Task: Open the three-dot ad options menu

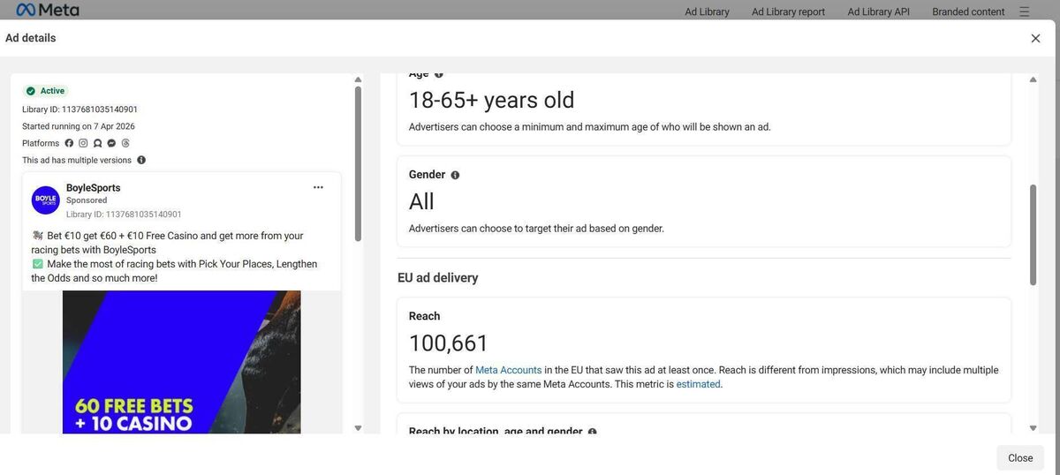Action: coord(318,187)
